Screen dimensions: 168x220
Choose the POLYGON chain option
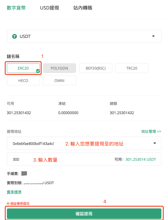59,68
